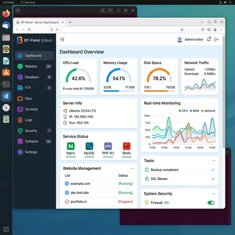
Task: Click the CPU Load gauge
Action: coord(78,76)
